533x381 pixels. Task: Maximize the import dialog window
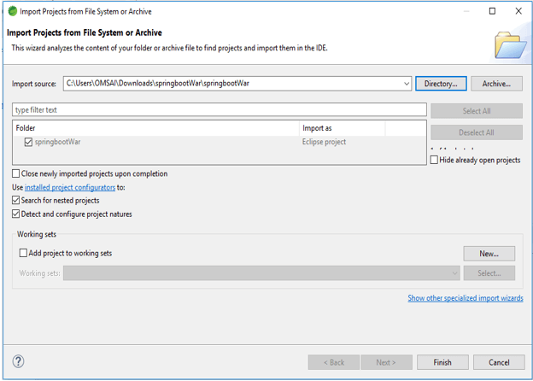coord(492,11)
